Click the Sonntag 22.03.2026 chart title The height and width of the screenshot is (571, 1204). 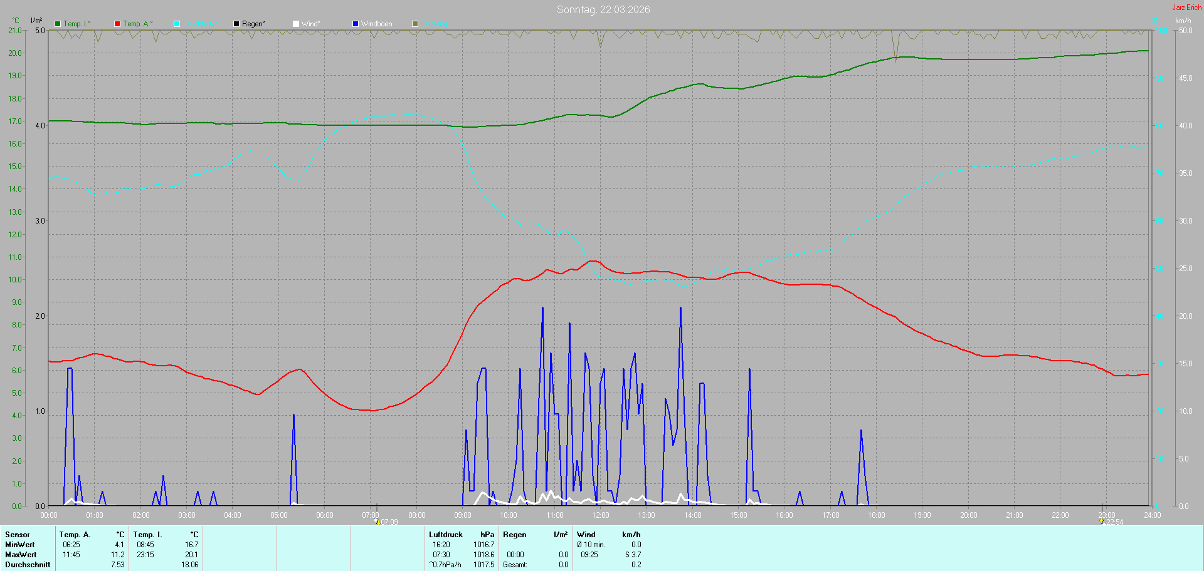click(603, 9)
